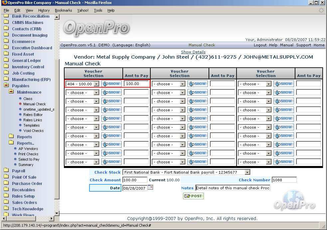Click the sidebar scroll down arrow
327x230 pixels.
click(57, 213)
